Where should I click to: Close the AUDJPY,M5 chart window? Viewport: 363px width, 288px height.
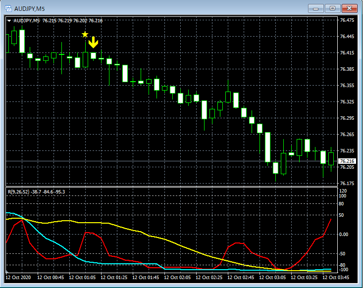point(350,8)
